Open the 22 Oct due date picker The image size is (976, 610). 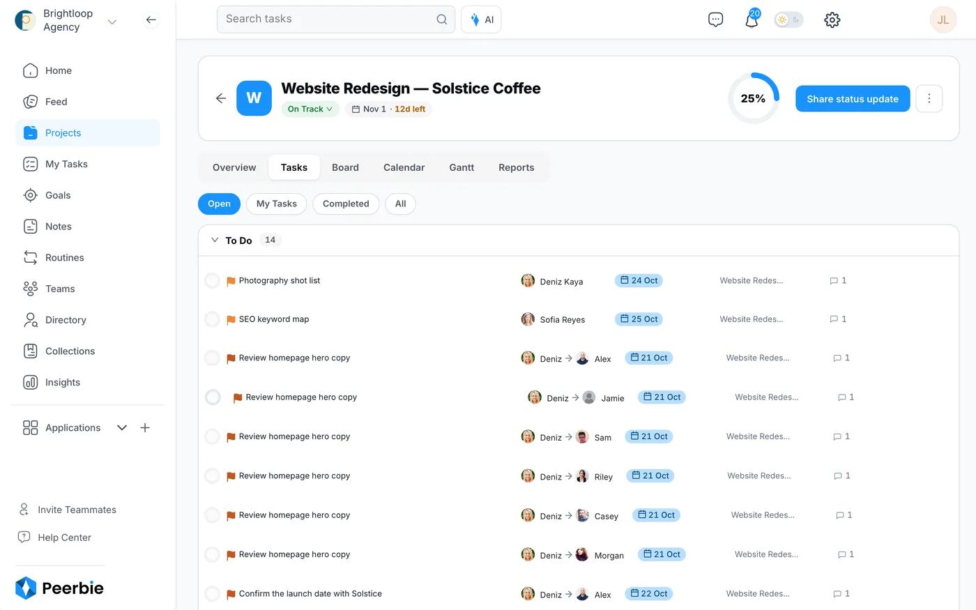[648, 594]
